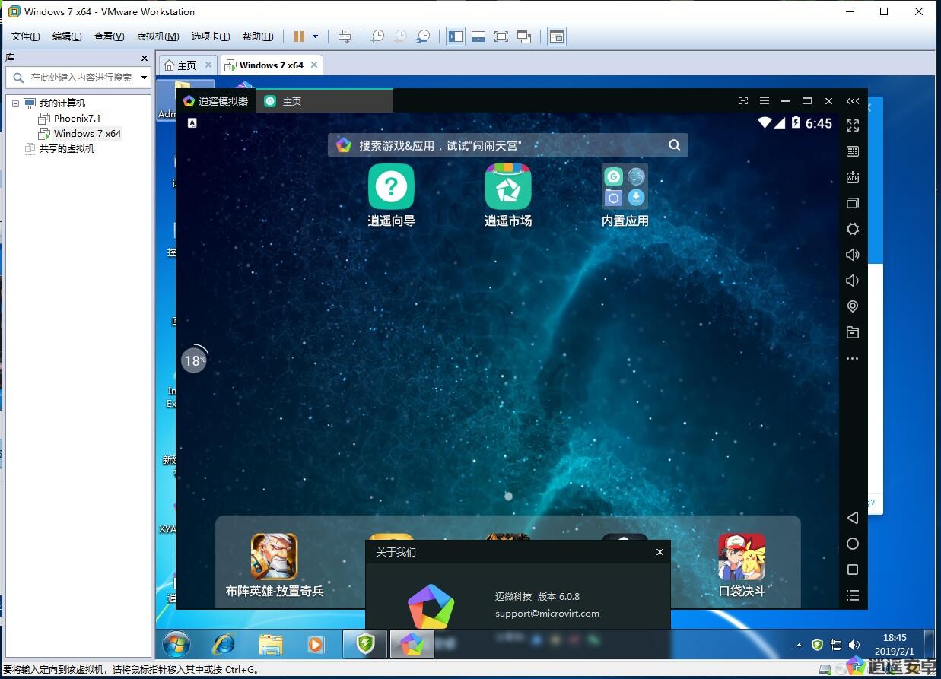Expand the VMware power button dropdown arrow
Viewport: 941px width, 679px height.
coord(315,36)
